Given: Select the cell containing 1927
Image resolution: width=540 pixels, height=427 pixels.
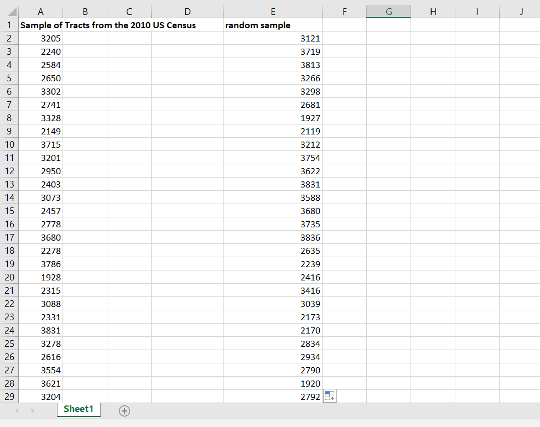Looking at the screenshot, I should 273,118.
